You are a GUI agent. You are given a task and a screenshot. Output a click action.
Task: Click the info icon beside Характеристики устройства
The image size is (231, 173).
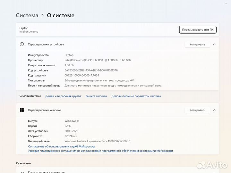(22, 44)
